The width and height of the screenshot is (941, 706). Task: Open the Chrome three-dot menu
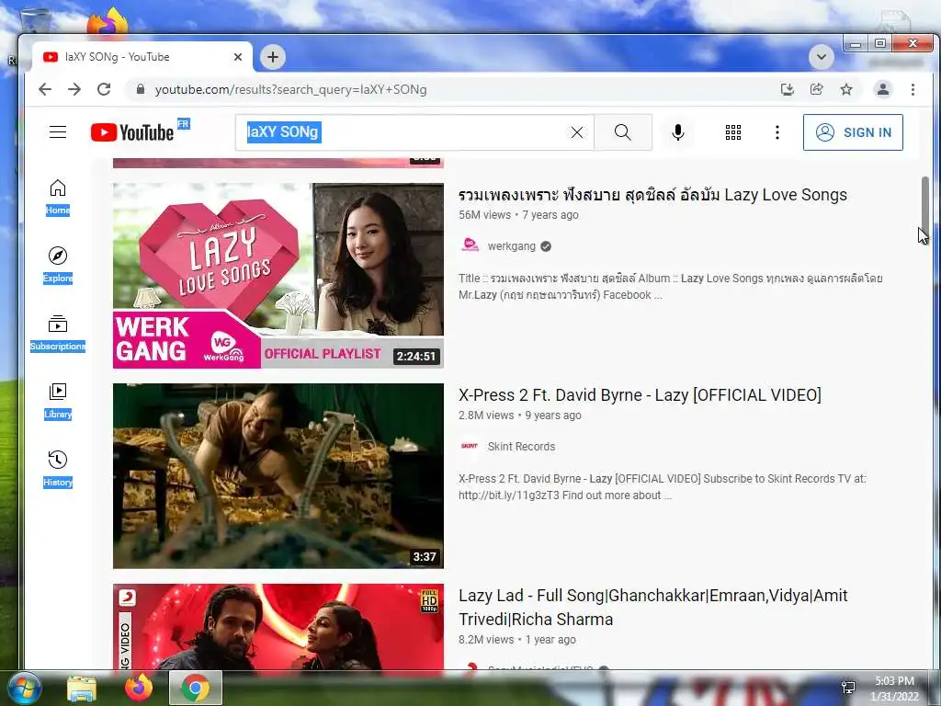tap(913, 89)
